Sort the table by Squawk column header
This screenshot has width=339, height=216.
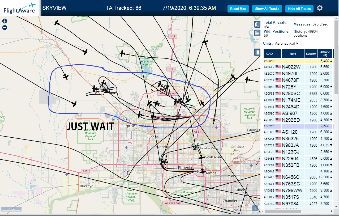tap(311, 54)
